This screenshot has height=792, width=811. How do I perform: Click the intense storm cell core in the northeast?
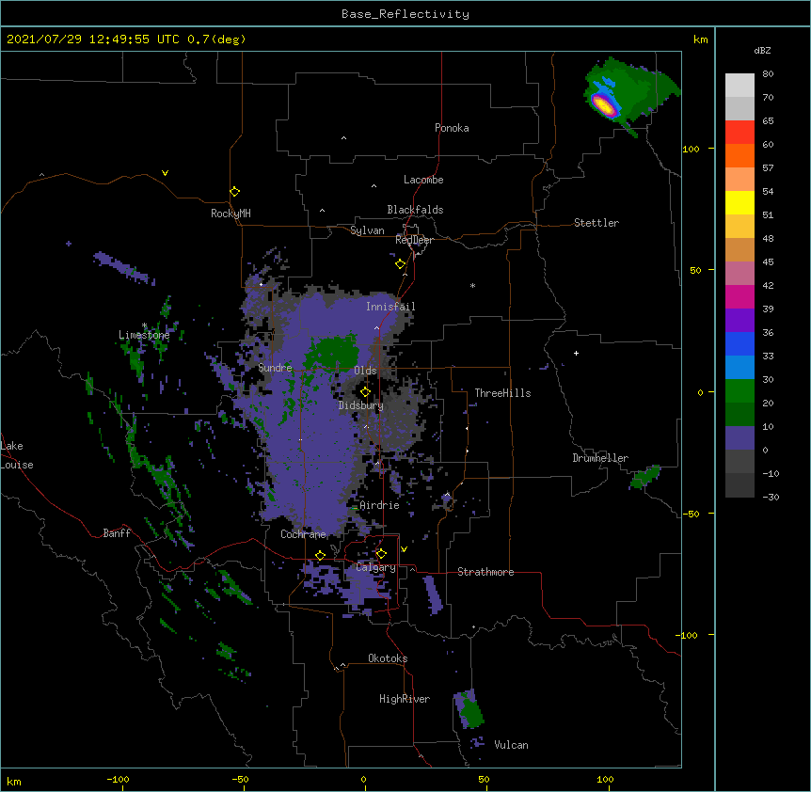(604, 105)
